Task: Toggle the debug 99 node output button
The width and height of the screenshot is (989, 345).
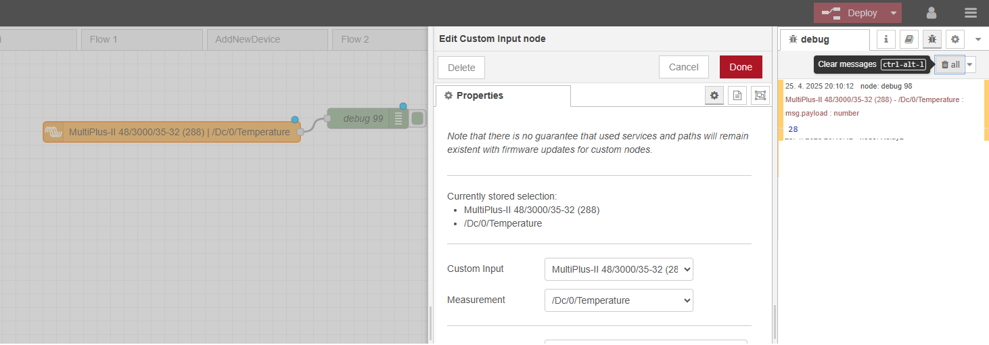Action: click(417, 118)
